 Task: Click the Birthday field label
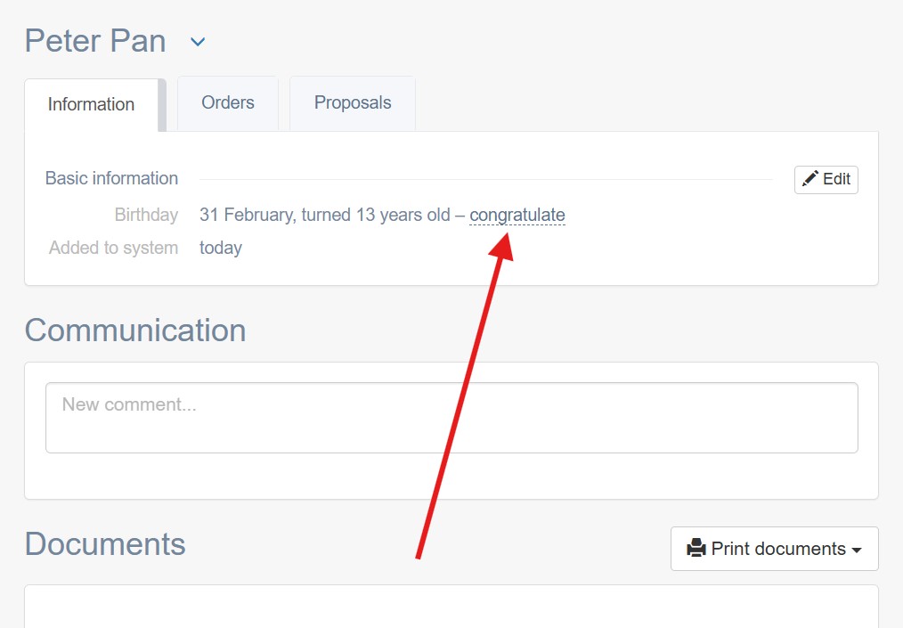[146, 215]
